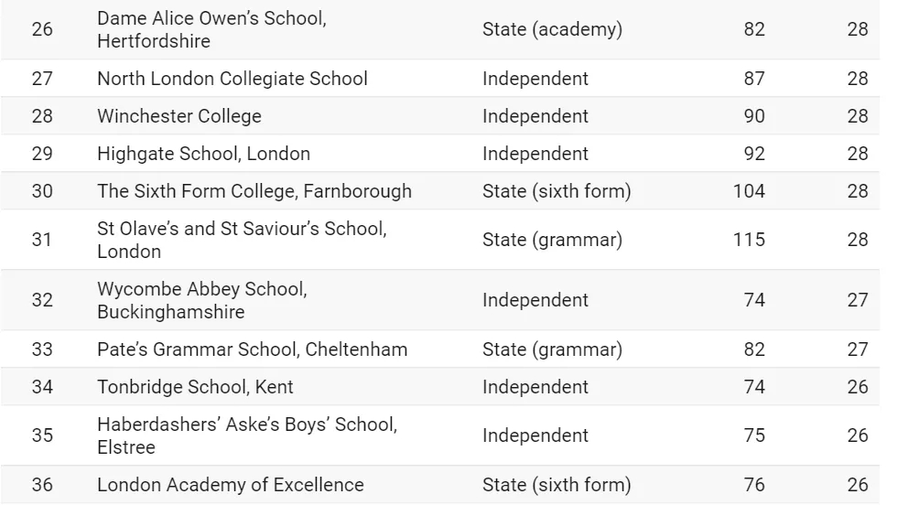Viewport: 919px width, 505px height.
Task: Select London Academy of Excellence row
Action: [x=439, y=485]
